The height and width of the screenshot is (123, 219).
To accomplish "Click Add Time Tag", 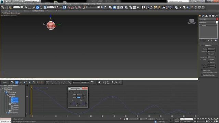I will (x=161, y=122).
